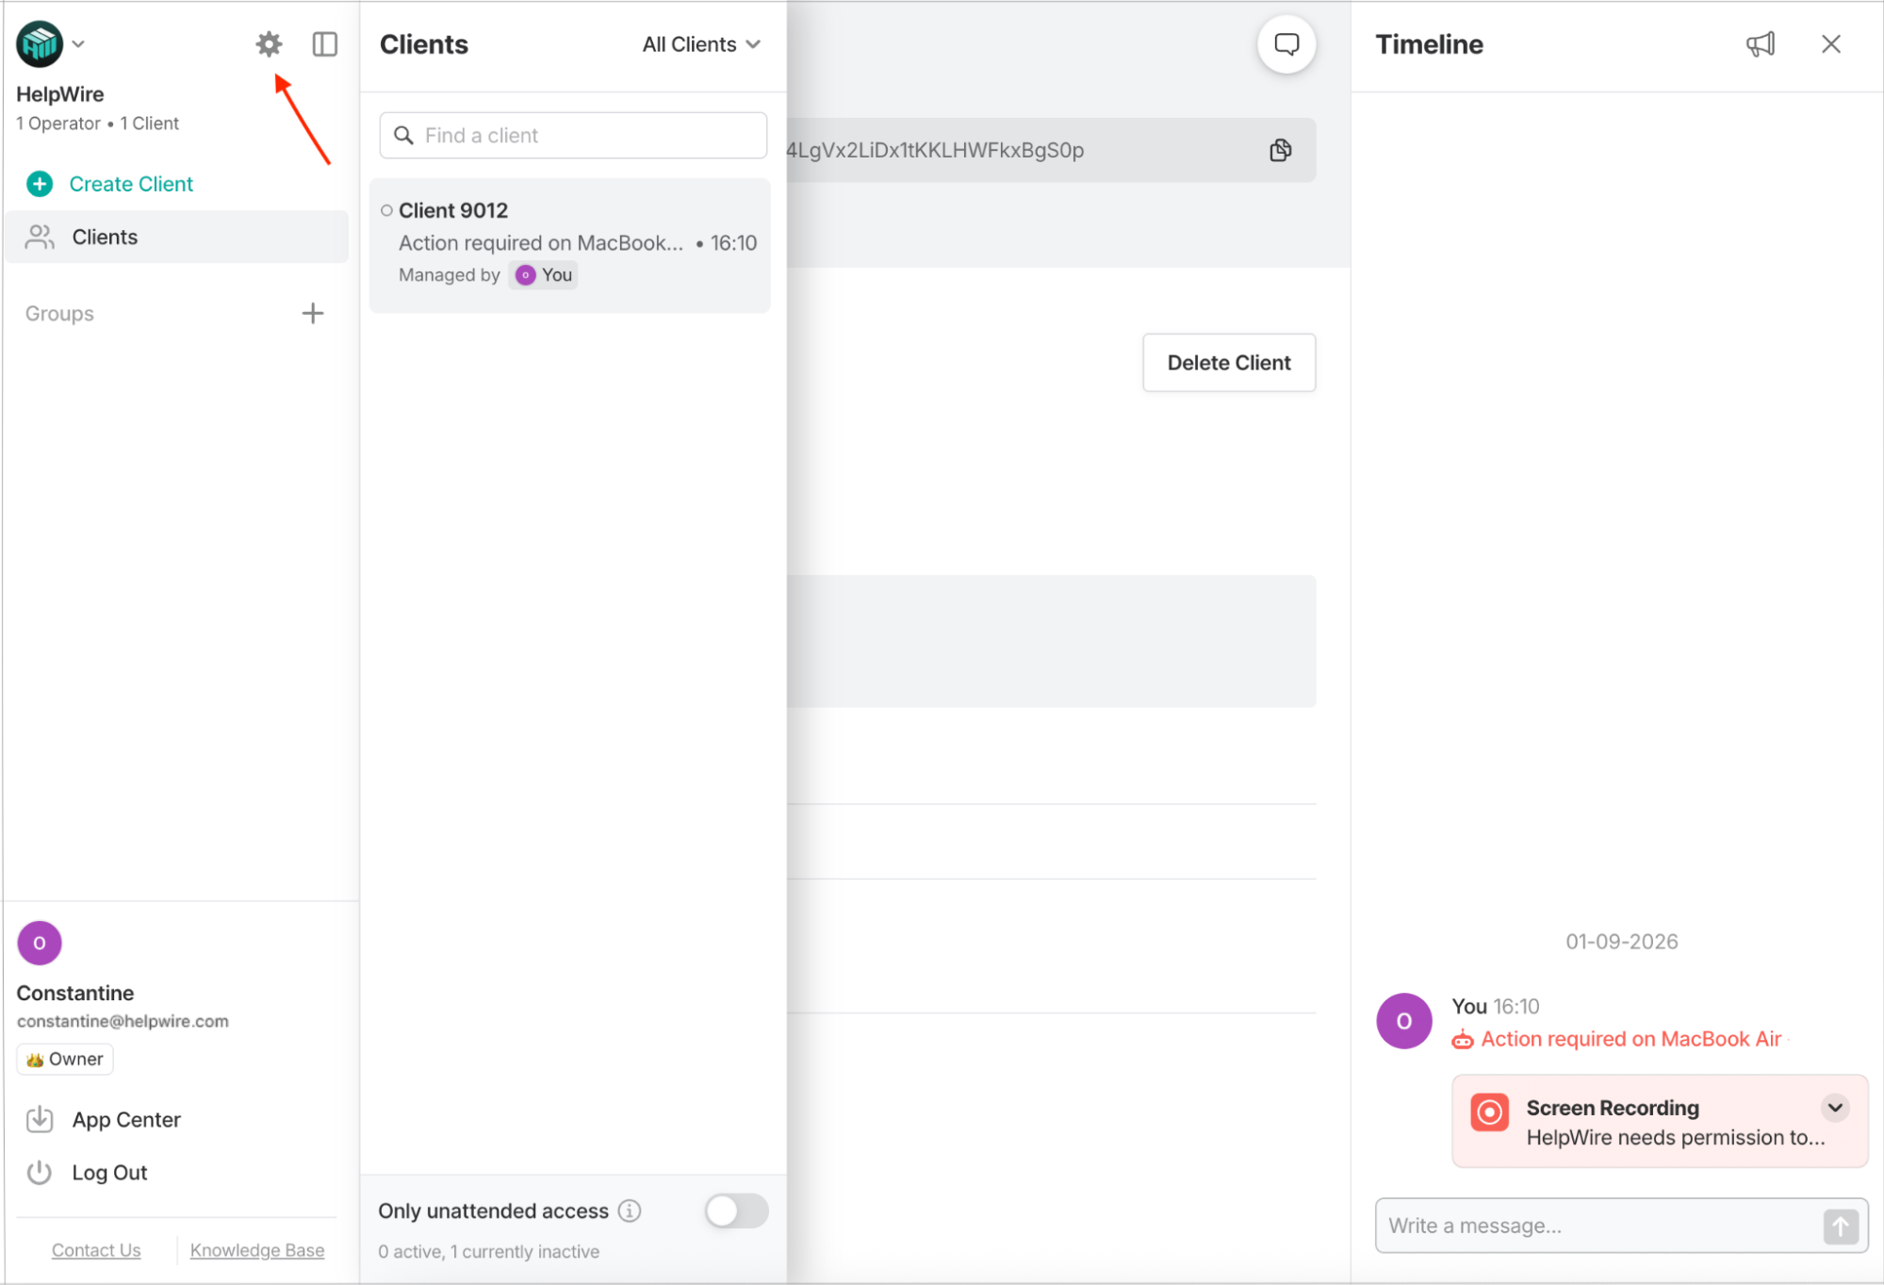Click the Constantine profile avatar
Screen dimensions: 1884x1285
(40, 943)
